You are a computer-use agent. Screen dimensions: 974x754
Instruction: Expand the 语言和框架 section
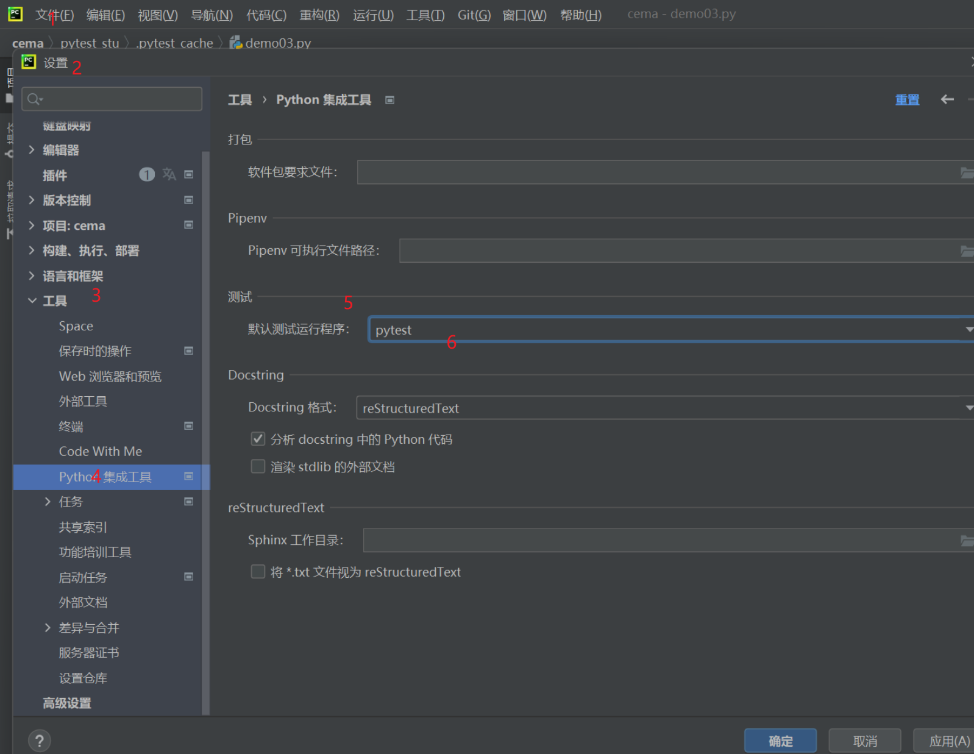tap(32, 276)
